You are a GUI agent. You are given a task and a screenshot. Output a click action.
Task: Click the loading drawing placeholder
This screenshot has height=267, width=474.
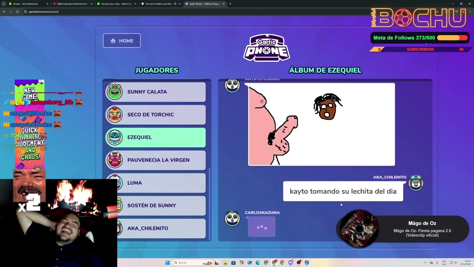(x=261, y=227)
